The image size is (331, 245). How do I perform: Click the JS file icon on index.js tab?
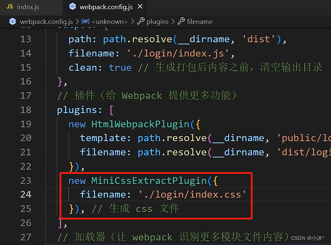pyautogui.click(x=10, y=7)
